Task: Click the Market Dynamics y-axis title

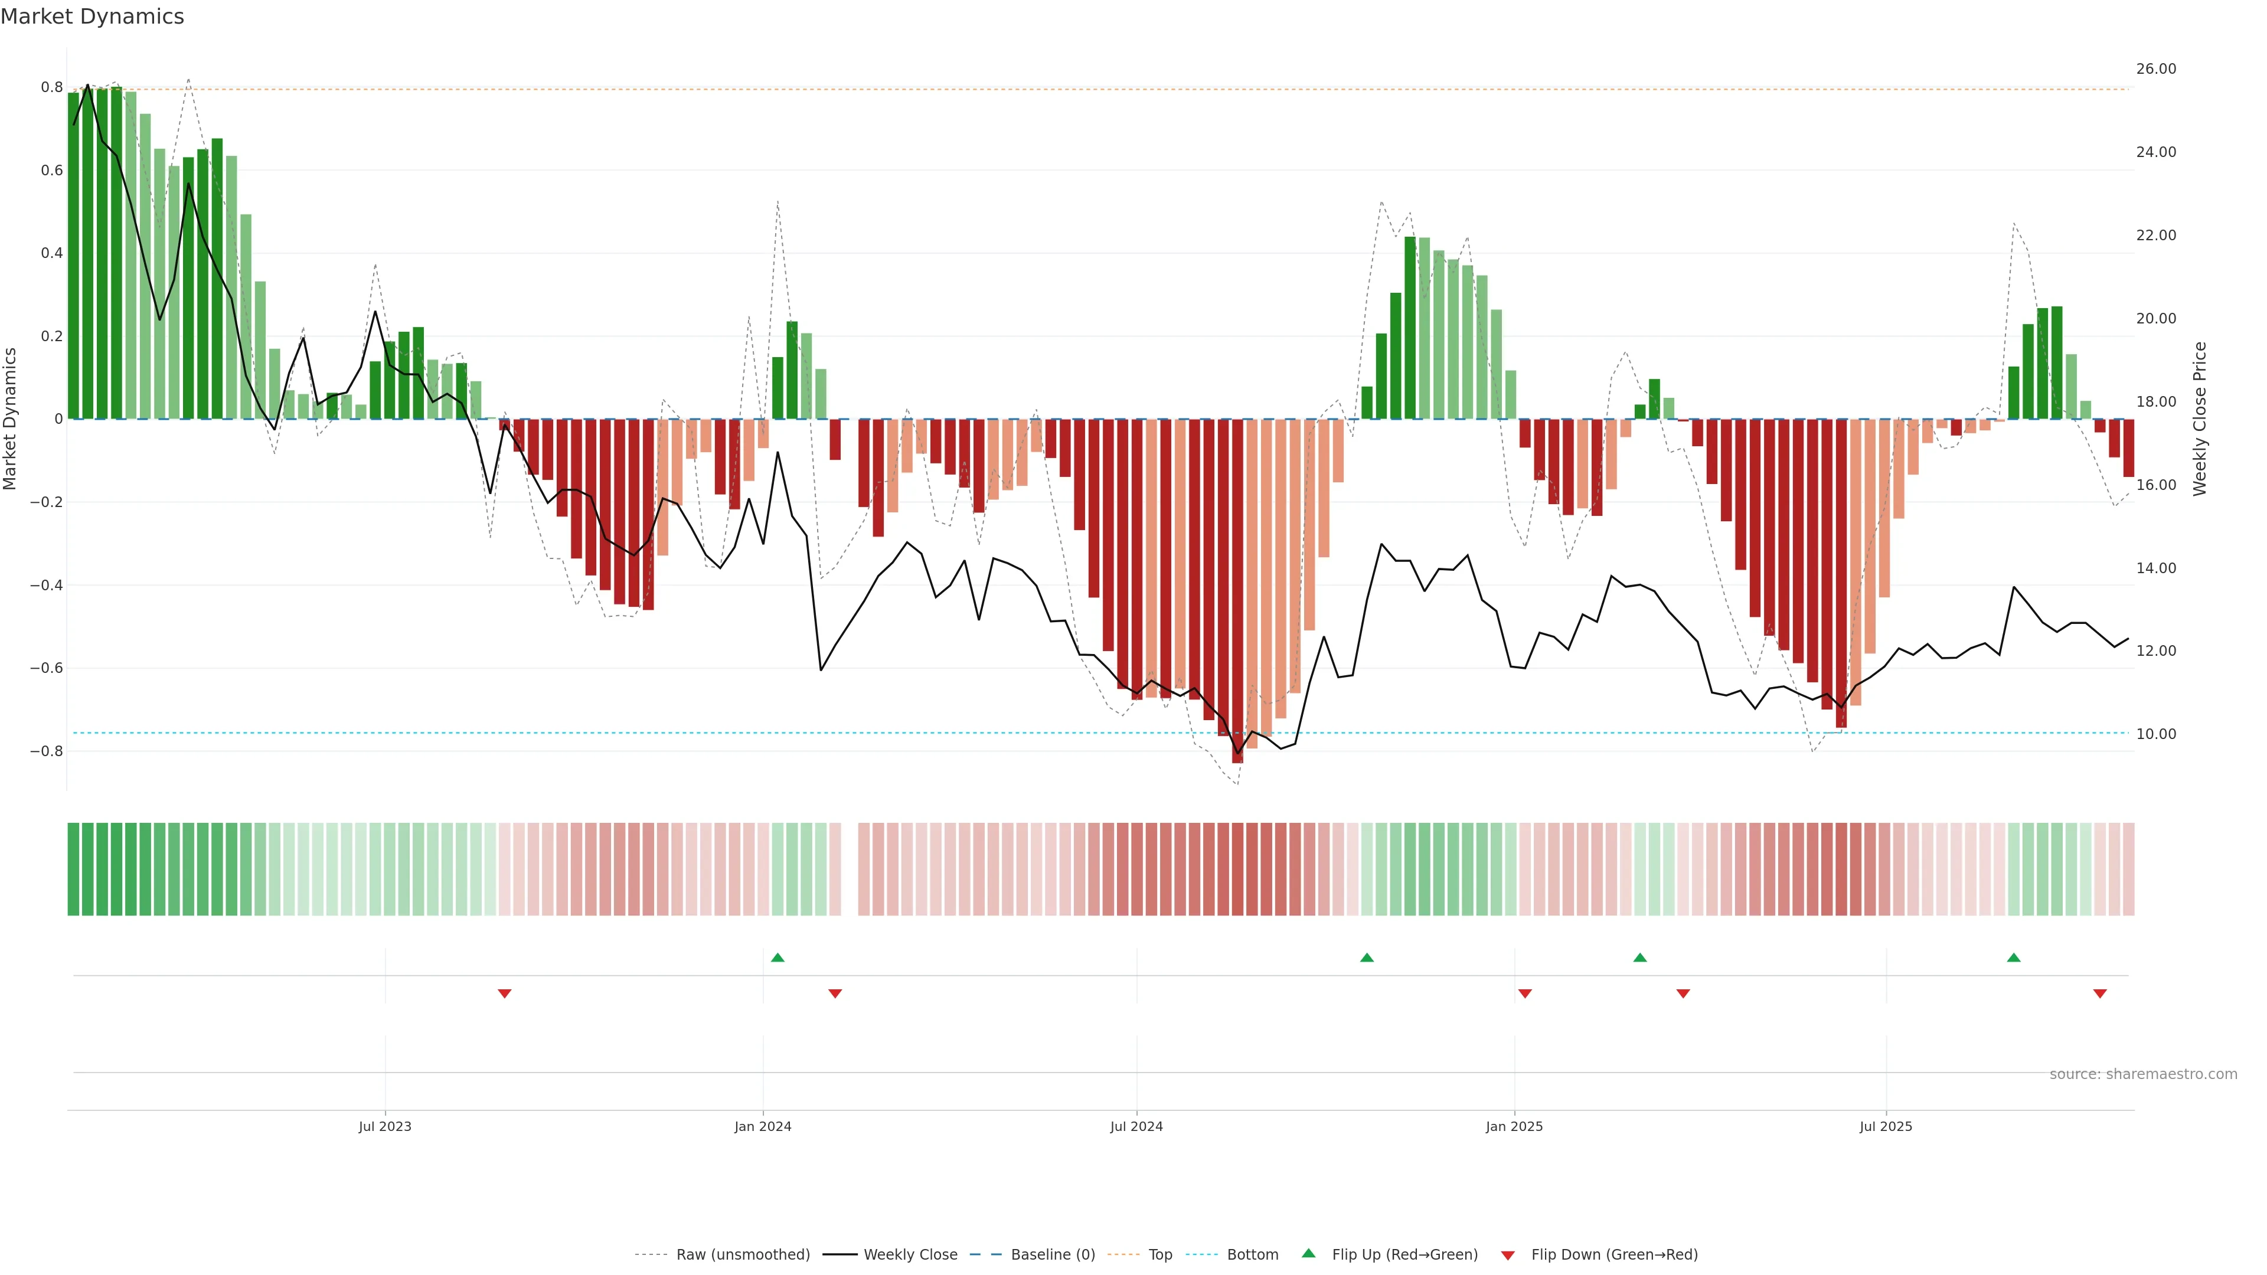Action: [x=11, y=419]
